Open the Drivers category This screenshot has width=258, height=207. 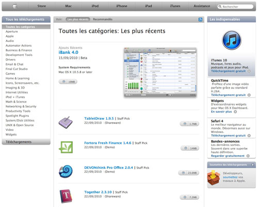(x=10, y=60)
